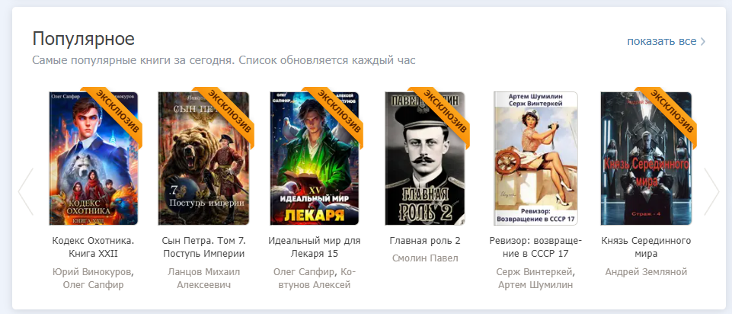The image size is (732, 314).
Task: Open author Ланцов Михаил Алексеевич
Action: point(203,278)
